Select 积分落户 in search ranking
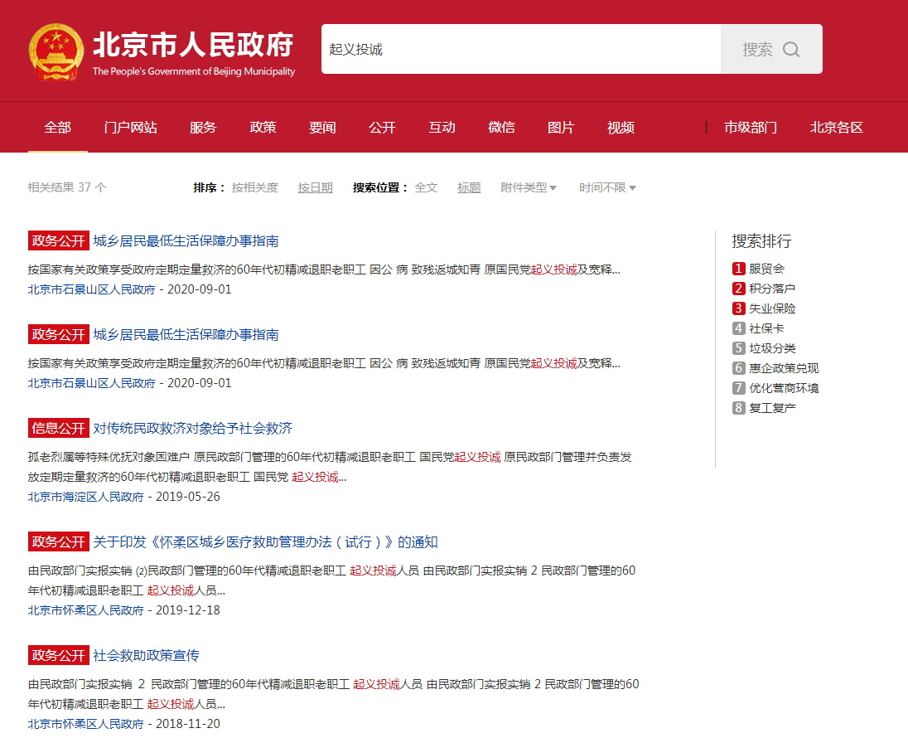This screenshot has height=738, width=908. pos(772,289)
